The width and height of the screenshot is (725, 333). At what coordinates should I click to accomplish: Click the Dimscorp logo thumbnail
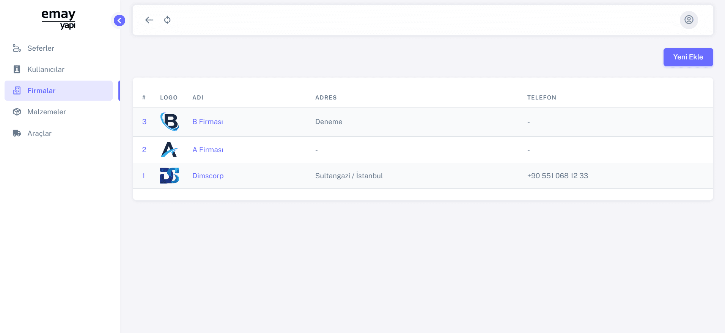[x=169, y=176]
